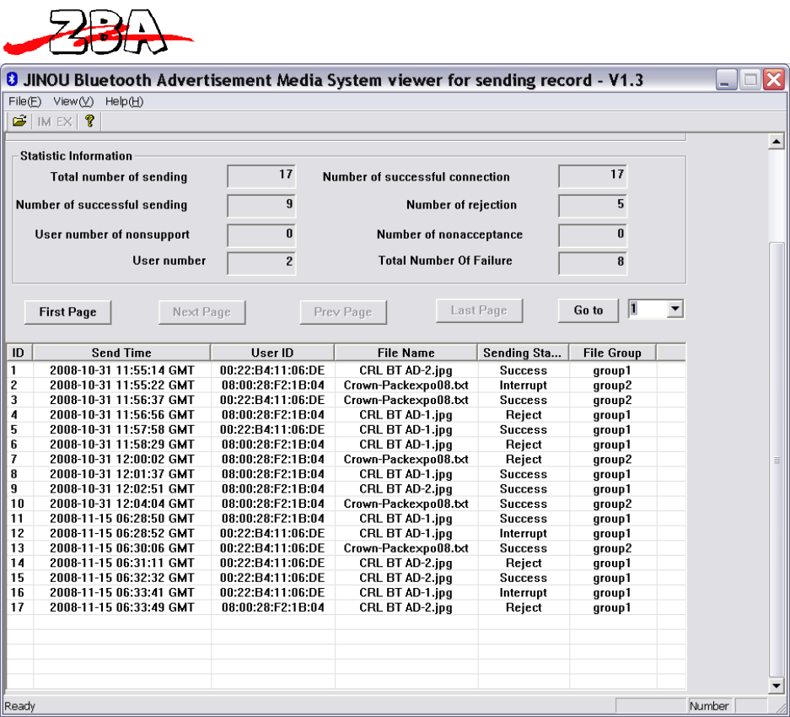The image size is (790, 717).
Task: Click the Number of successful sending field
Action: (x=261, y=205)
